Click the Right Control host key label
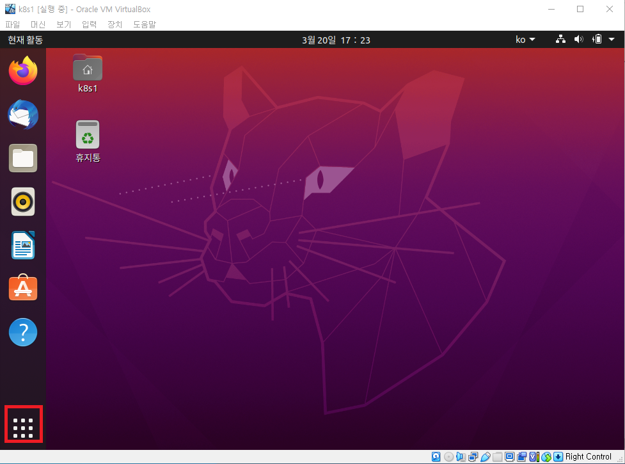This screenshot has width=625, height=464. pos(588,456)
